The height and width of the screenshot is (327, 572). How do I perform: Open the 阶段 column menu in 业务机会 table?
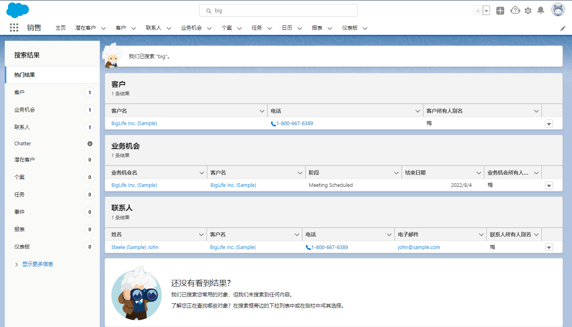[x=396, y=173]
